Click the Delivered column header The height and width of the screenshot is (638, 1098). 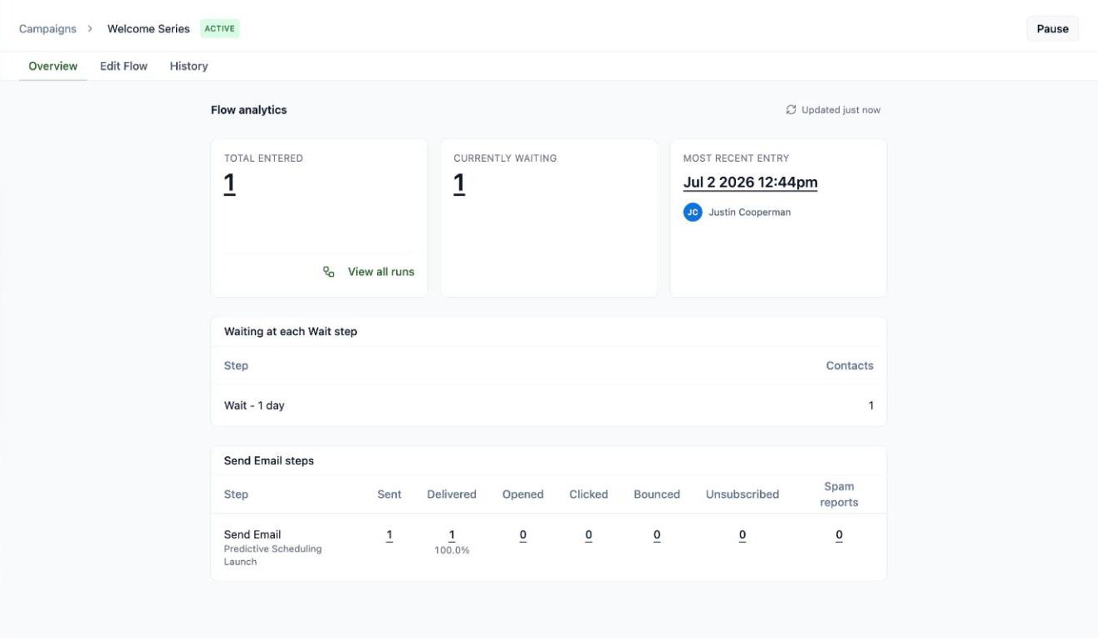pyautogui.click(x=452, y=494)
